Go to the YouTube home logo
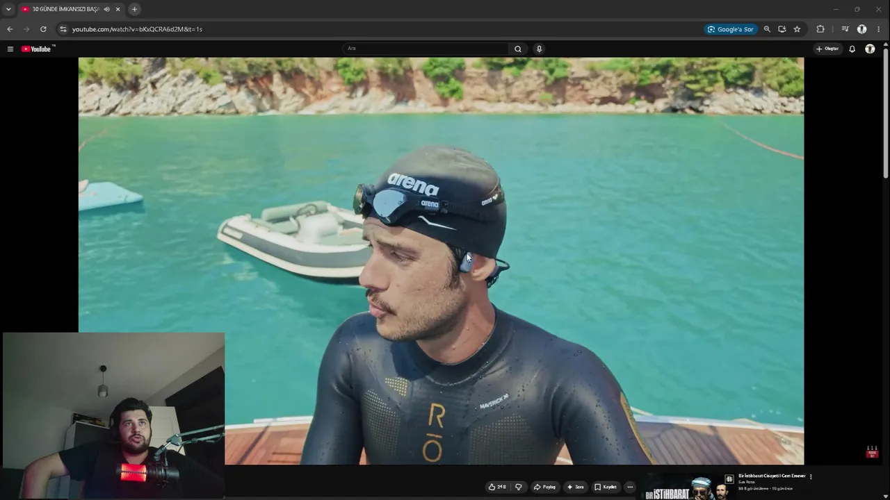Screen dimensions: 890x500 click(x=37, y=49)
